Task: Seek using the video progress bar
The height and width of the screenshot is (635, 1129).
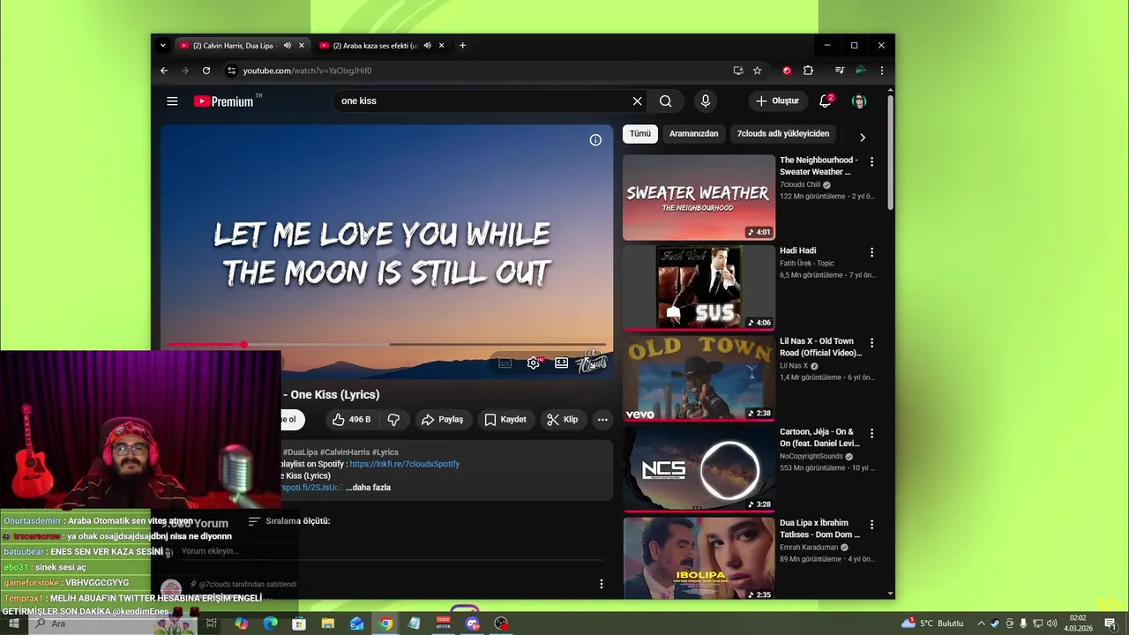Action: point(386,345)
